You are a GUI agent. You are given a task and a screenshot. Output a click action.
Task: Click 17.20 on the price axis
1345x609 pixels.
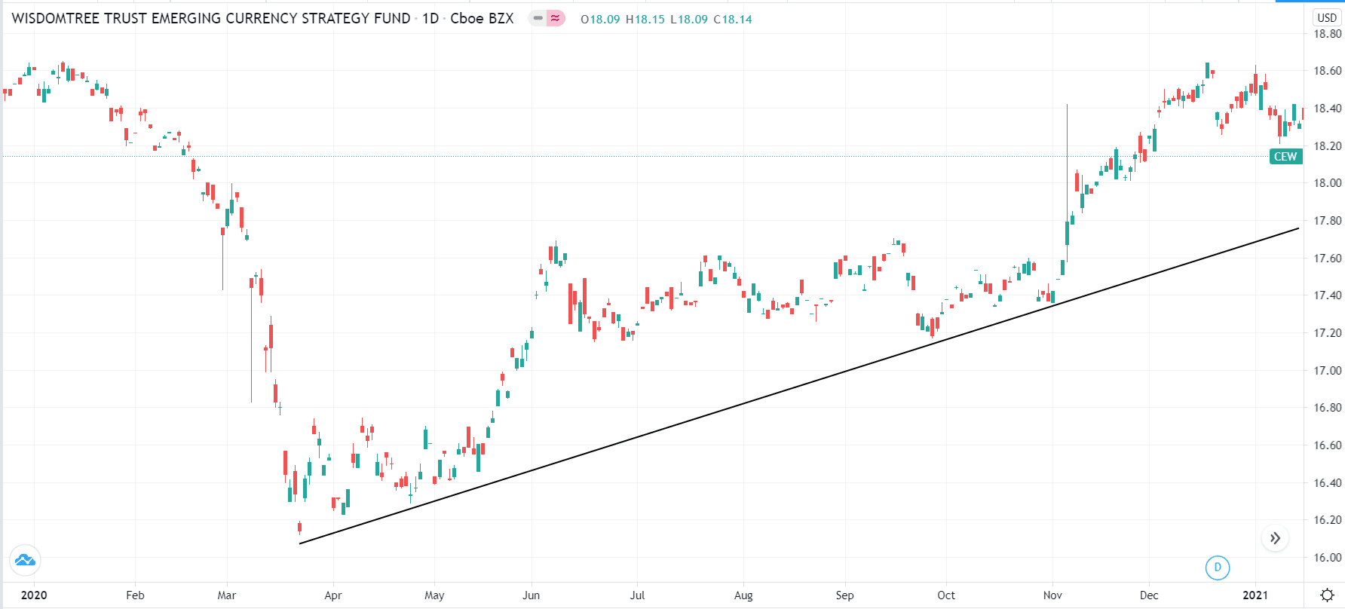coord(1327,333)
